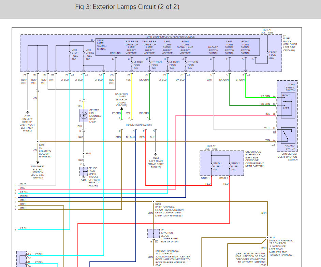Viewport: 321px width, 267px height.
Task: Click the I/P junction block symbol box
Action: coord(154,234)
